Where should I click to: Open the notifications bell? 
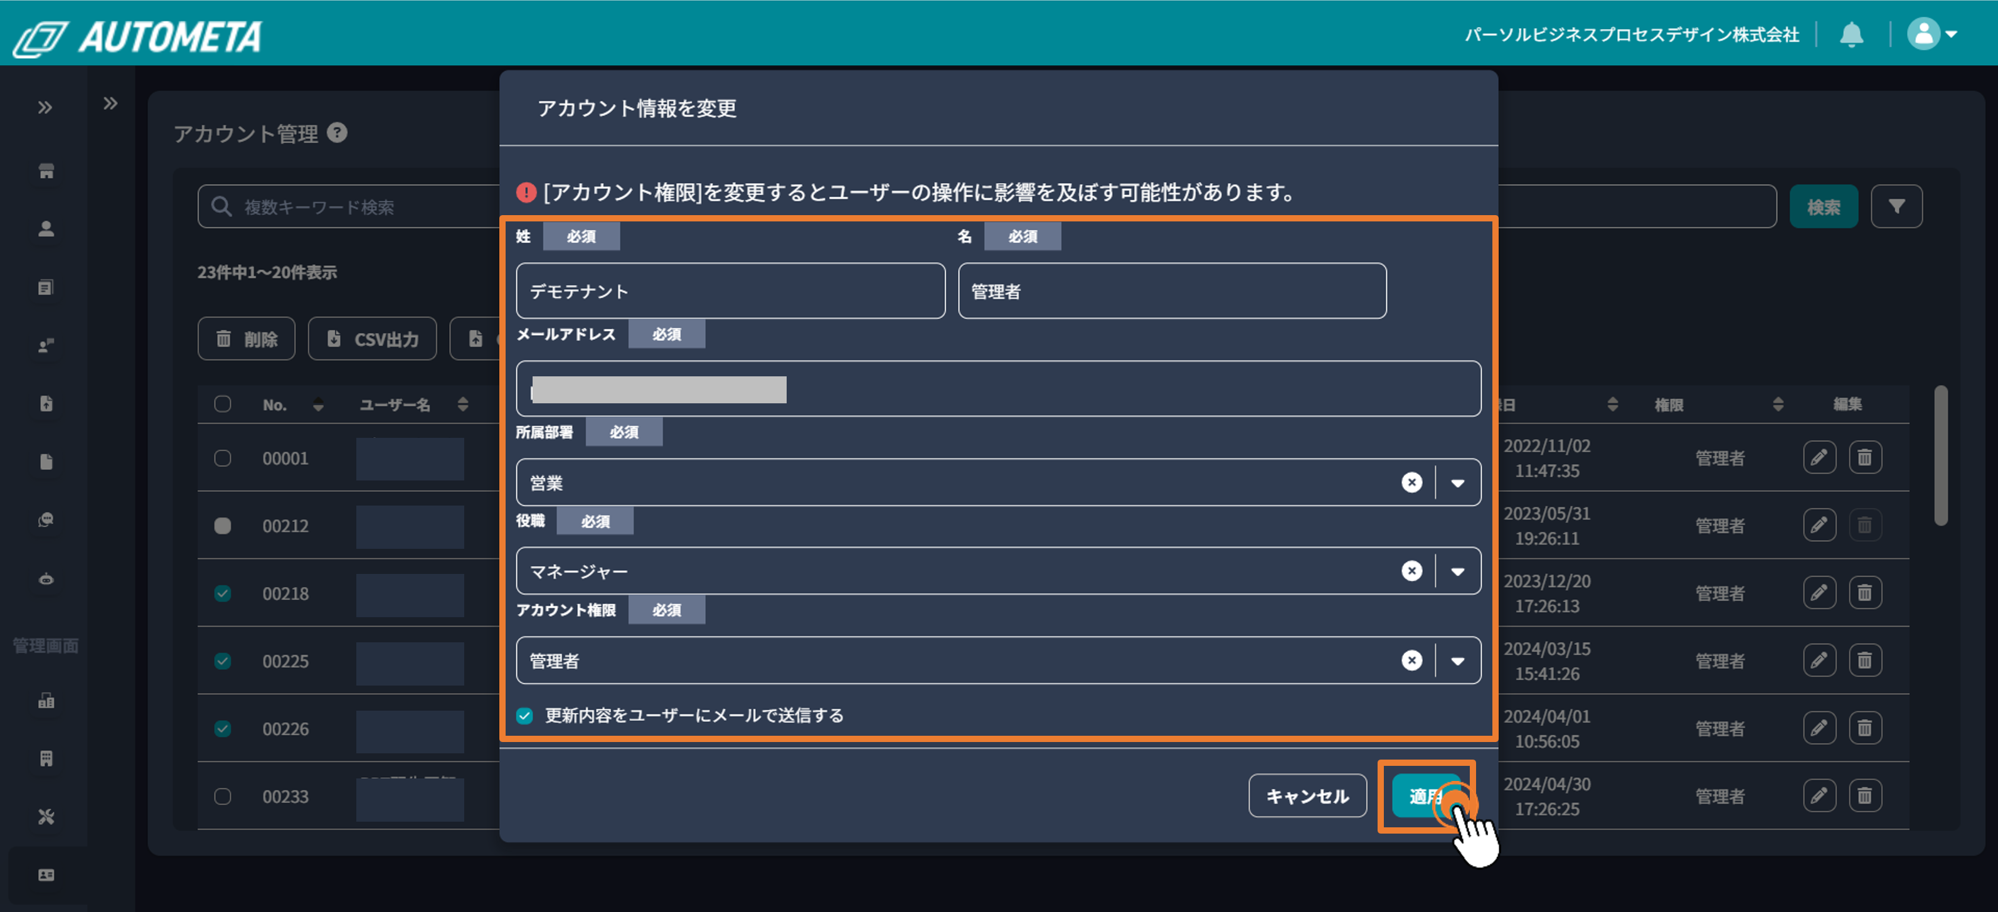(1851, 34)
